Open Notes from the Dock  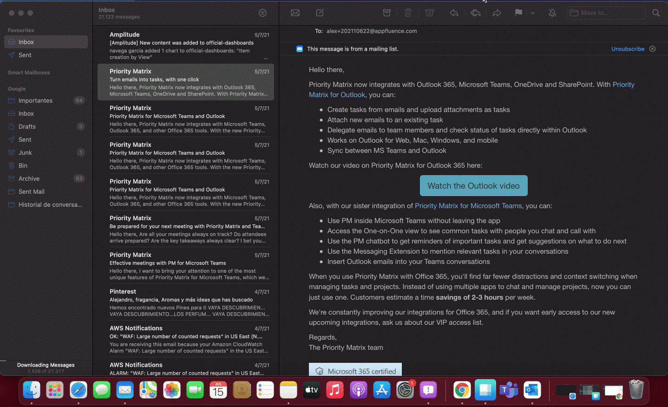(288, 390)
